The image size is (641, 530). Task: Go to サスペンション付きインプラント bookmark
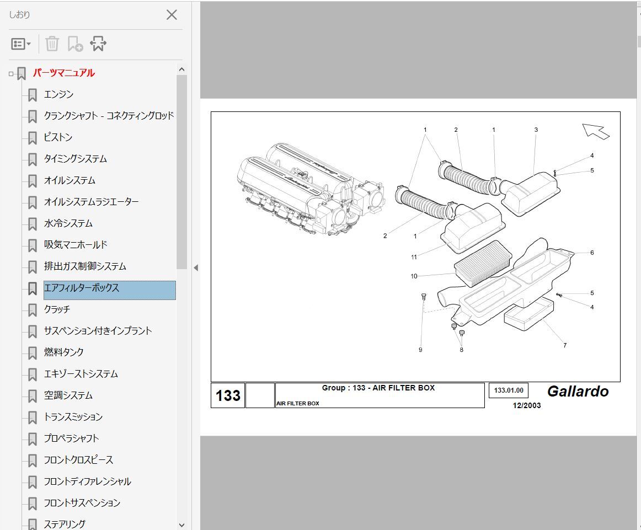pyautogui.click(x=98, y=331)
